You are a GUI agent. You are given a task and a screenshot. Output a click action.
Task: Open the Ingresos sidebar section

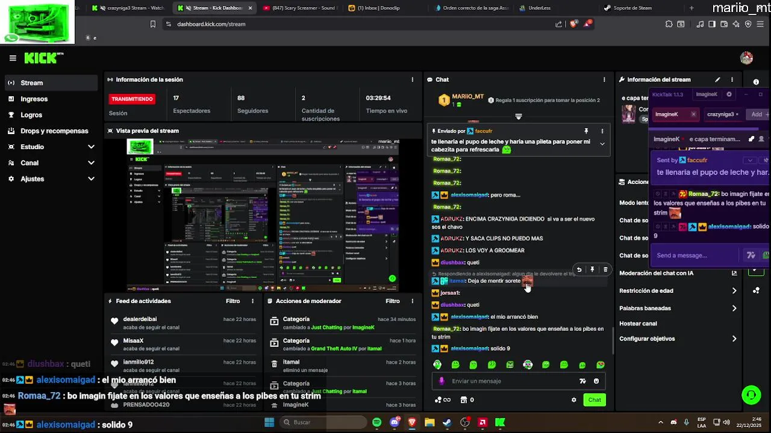point(50,99)
